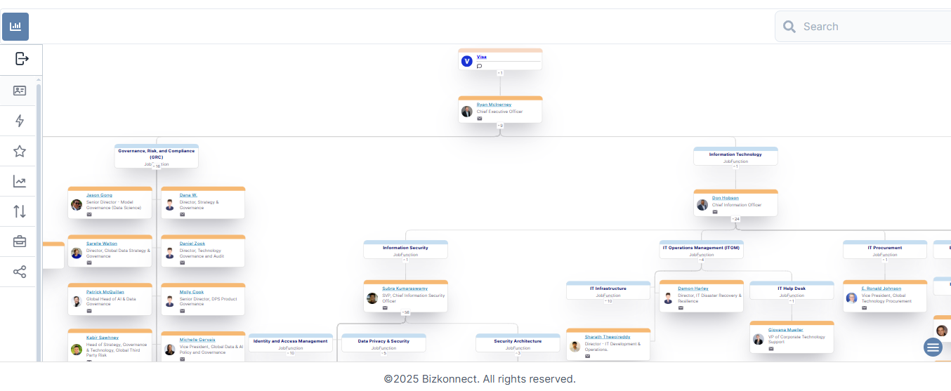The height and width of the screenshot is (391, 951).
Task: Open the round hamburger menu button
Action: [933, 347]
